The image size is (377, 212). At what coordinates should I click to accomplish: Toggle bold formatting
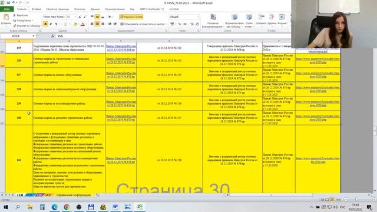[x=45, y=24]
